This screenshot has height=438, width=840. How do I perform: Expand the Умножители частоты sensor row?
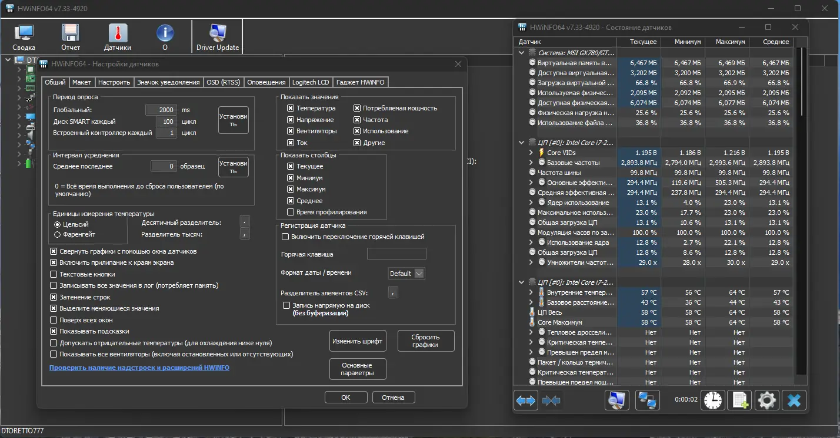coord(531,262)
